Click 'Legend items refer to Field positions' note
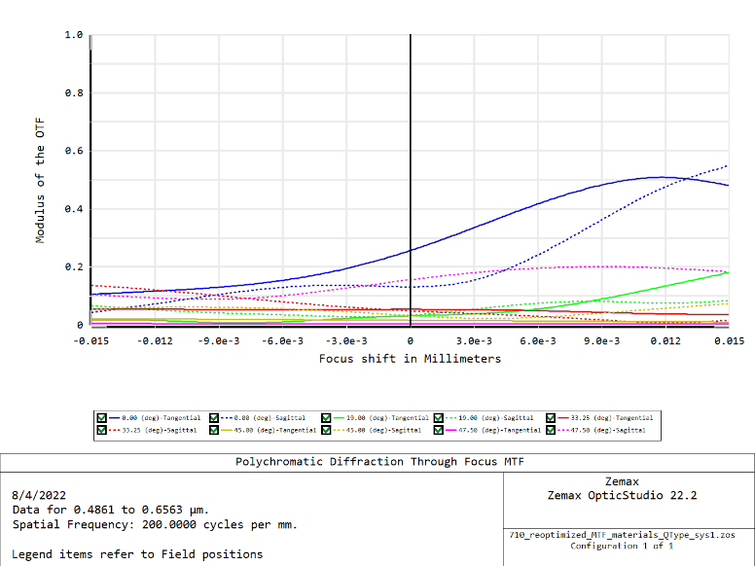This screenshot has width=755, height=566. pyautogui.click(x=137, y=554)
